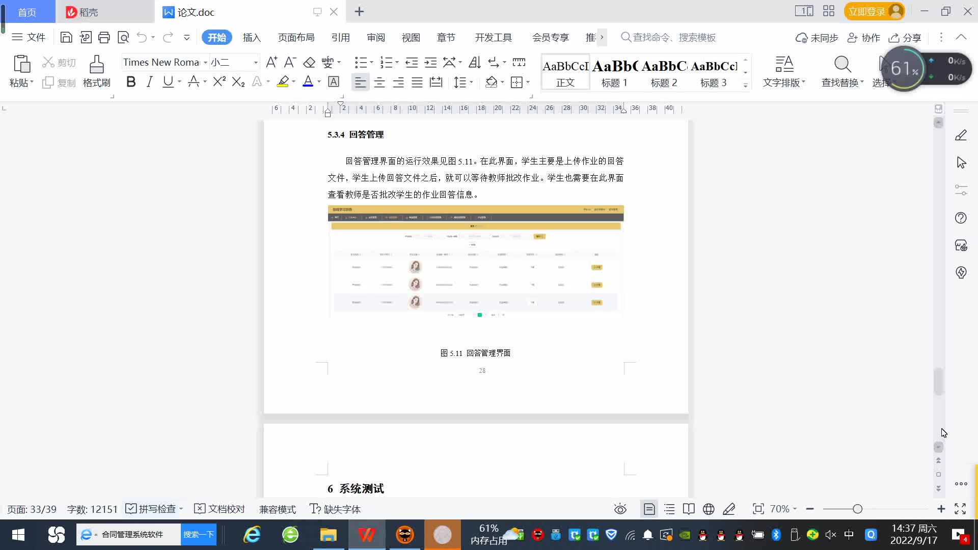Click the web layout globe icon
Screen dimensions: 978x550
[x=709, y=509]
